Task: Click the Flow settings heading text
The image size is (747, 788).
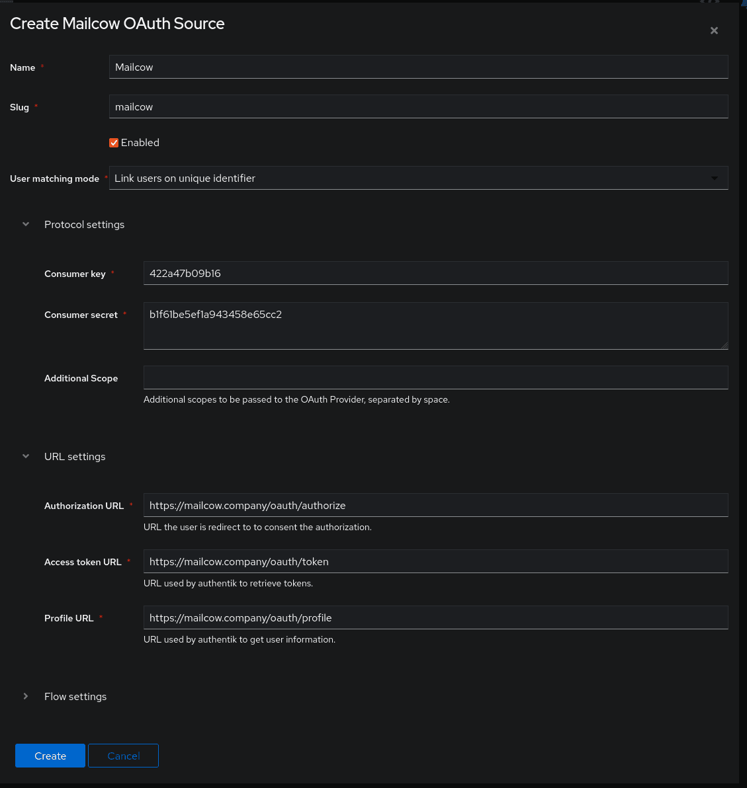Action: (x=75, y=697)
